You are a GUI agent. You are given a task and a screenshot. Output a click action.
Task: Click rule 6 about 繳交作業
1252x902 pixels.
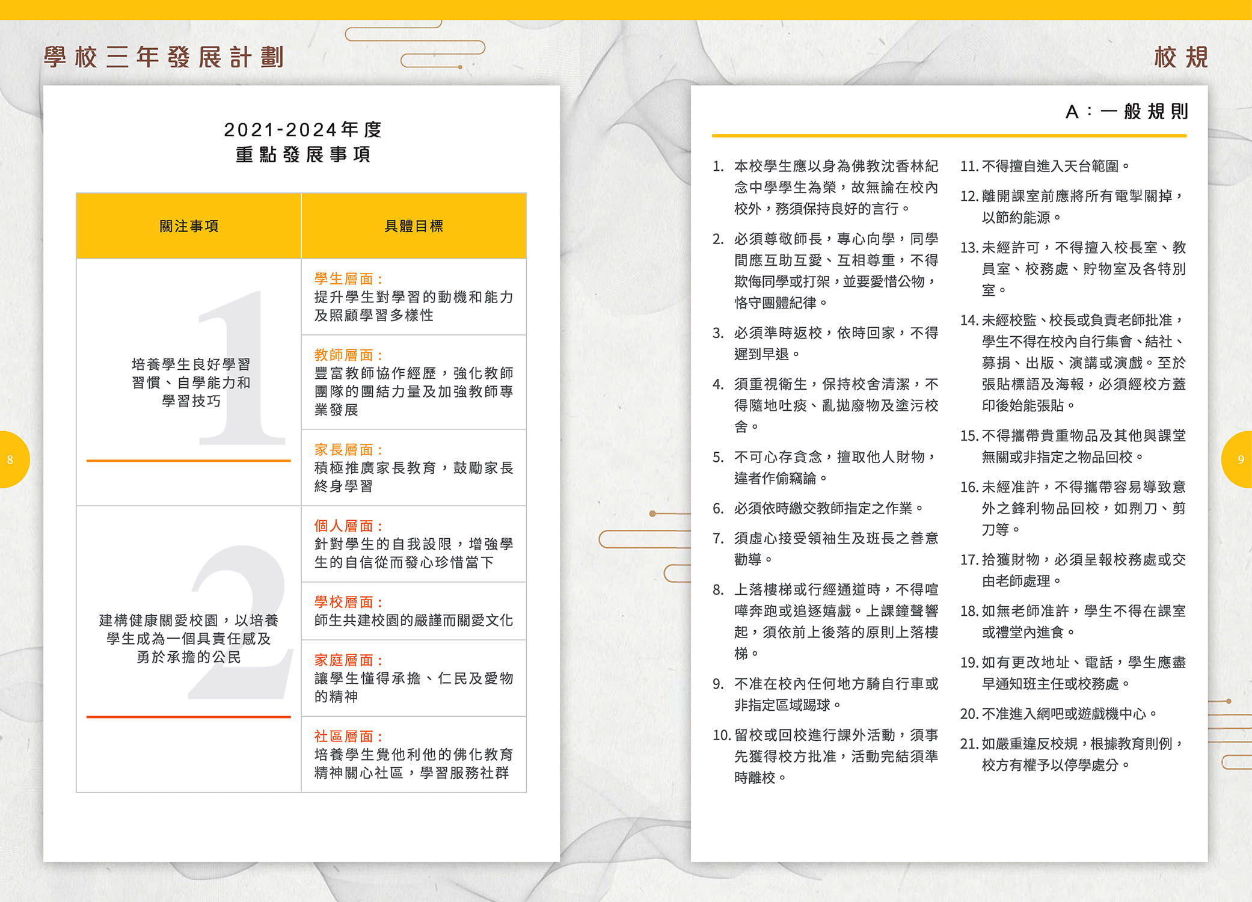point(818,509)
